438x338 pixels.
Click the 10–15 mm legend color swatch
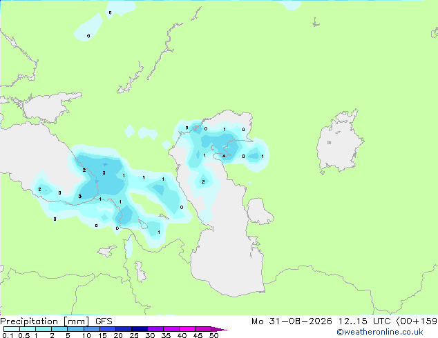point(92,329)
